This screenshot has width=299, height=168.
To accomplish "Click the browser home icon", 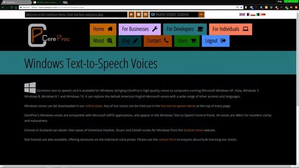I will pos(16,7).
